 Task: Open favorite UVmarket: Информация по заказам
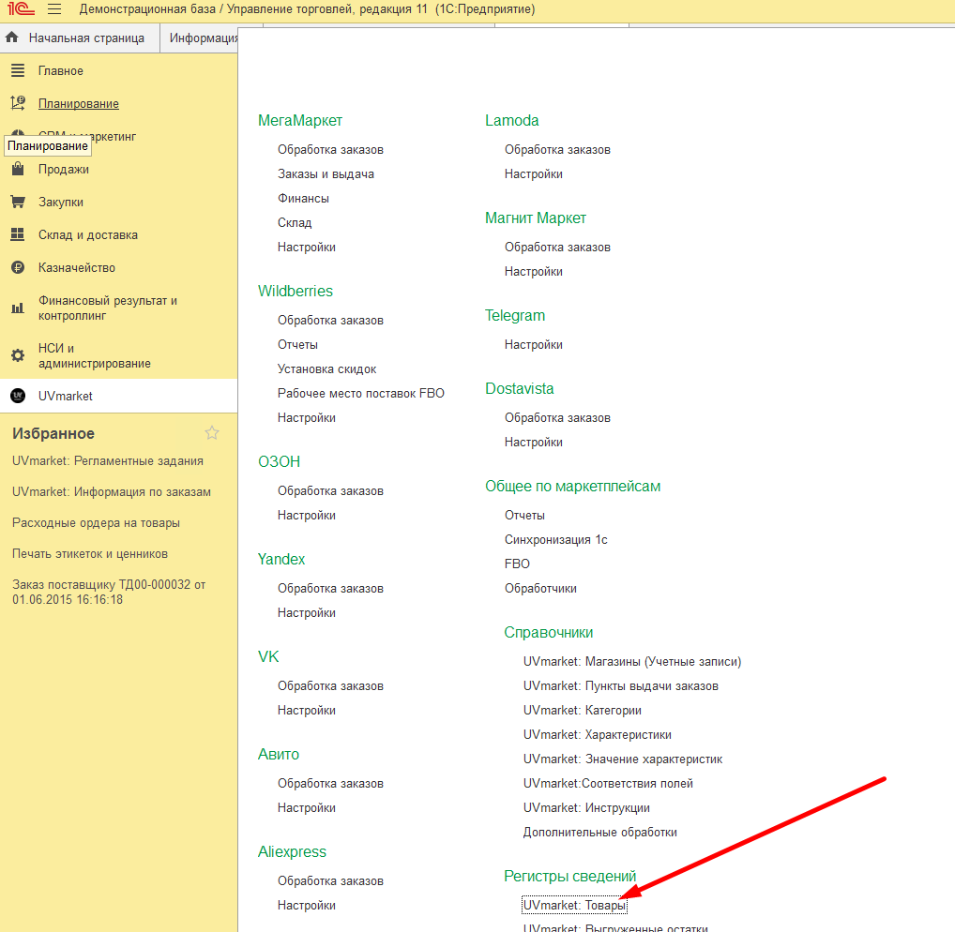tap(112, 492)
